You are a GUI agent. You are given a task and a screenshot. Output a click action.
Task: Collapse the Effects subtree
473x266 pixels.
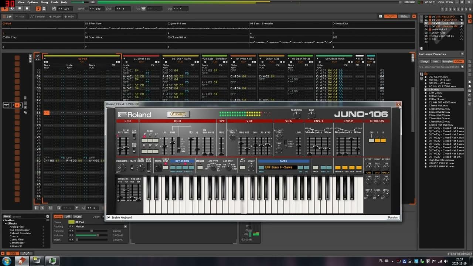click(6, 224)
